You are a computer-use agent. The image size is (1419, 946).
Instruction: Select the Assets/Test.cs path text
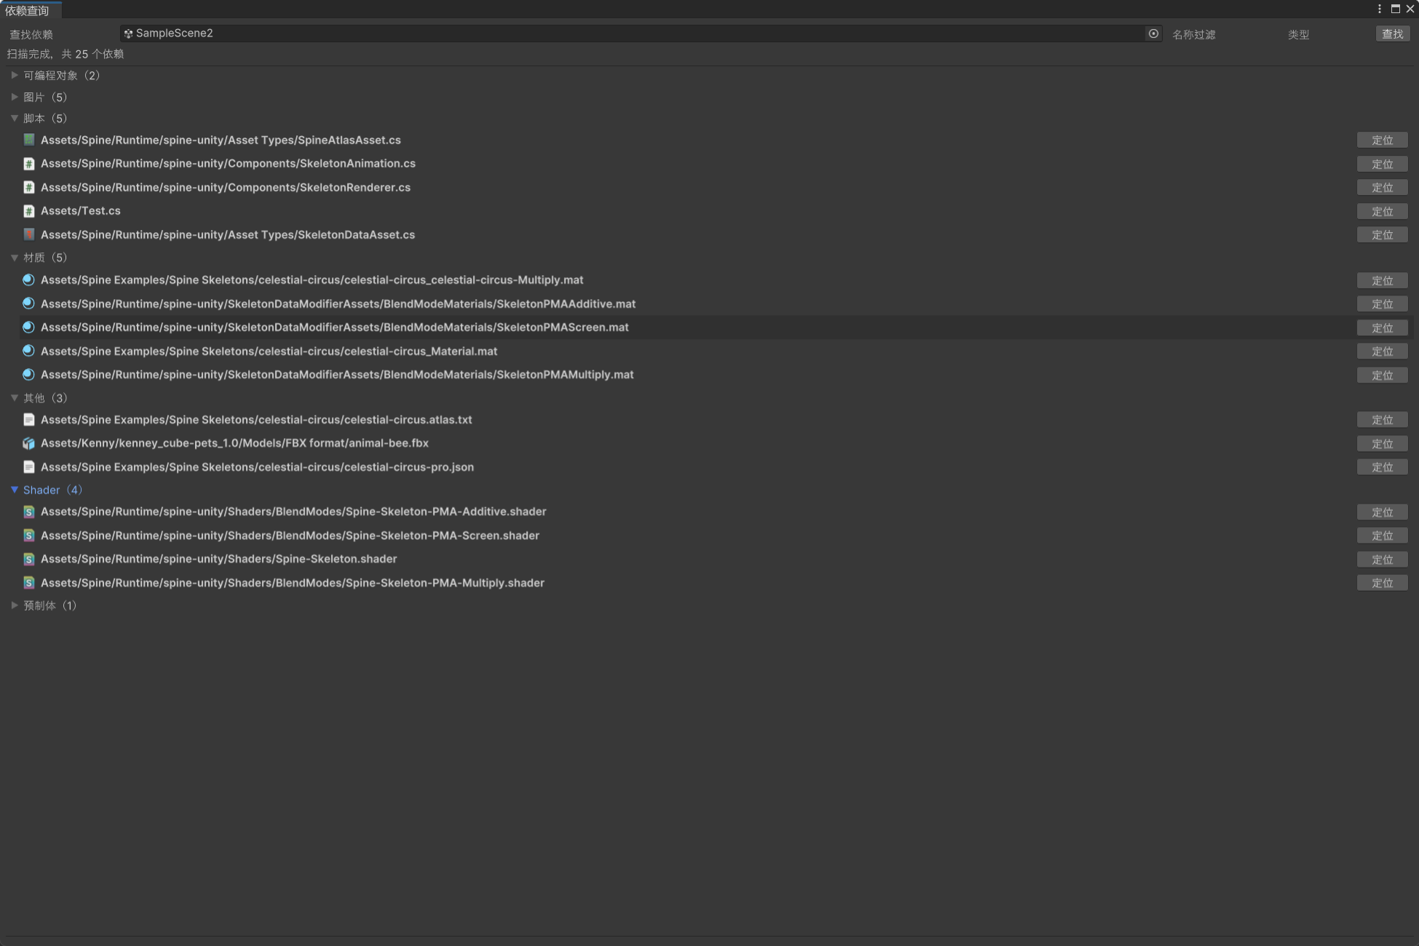click(81, 211)
